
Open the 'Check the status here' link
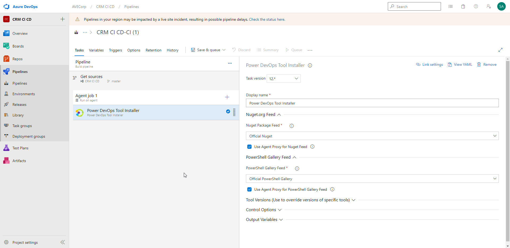coord(267,19)
